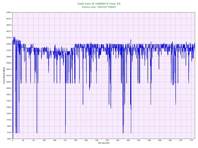
Task: Click the 378 tick on the time axis
Action: [107, 140]
